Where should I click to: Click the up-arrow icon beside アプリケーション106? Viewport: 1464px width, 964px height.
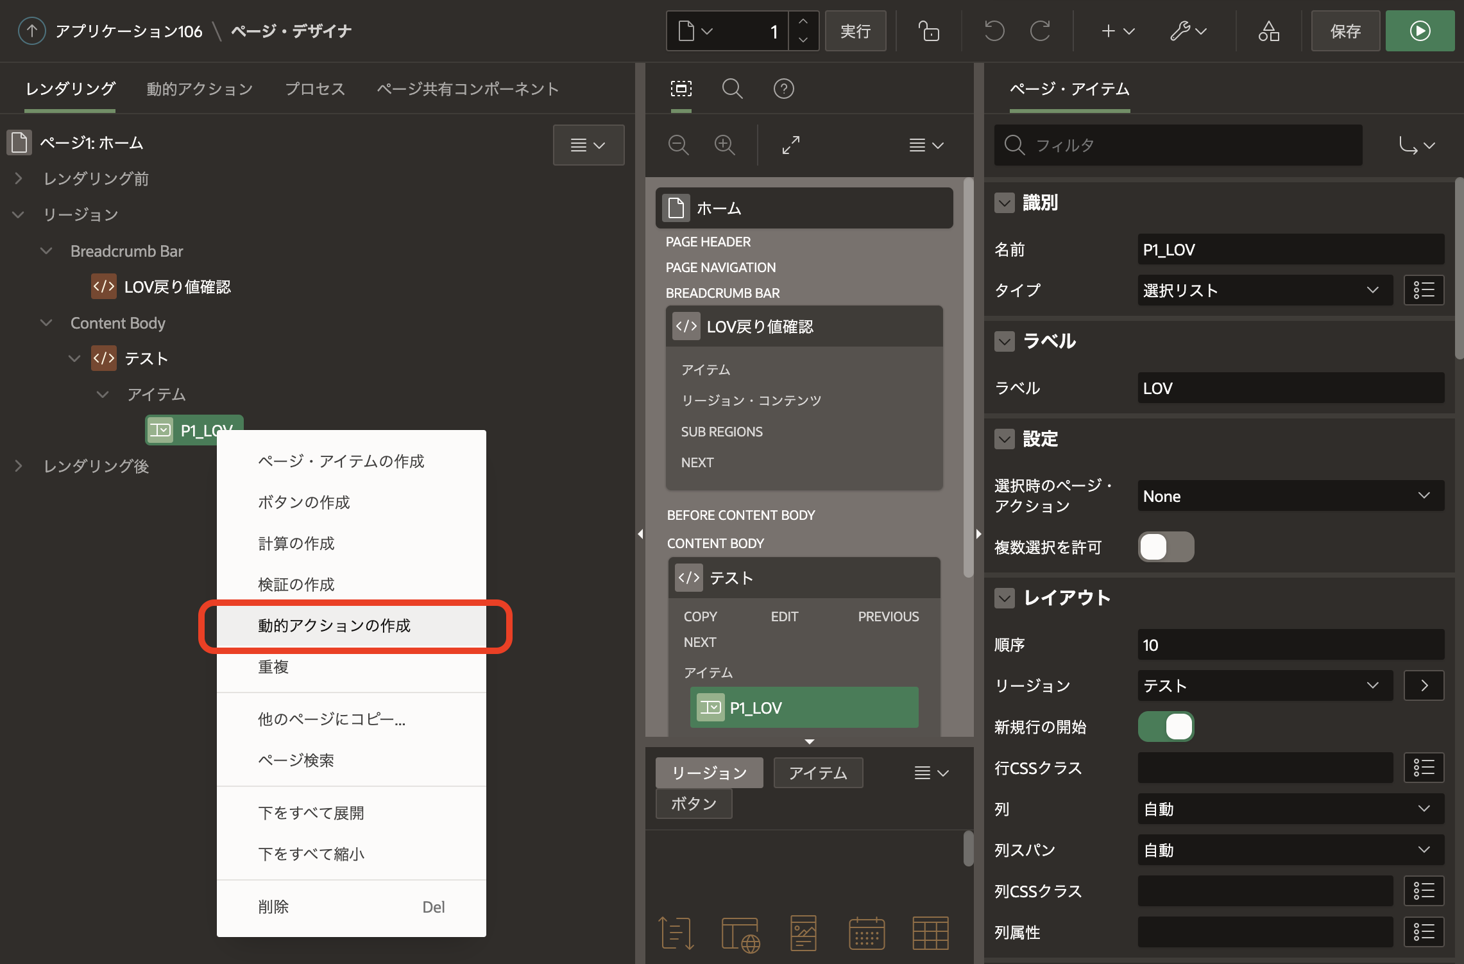[31, 31]
